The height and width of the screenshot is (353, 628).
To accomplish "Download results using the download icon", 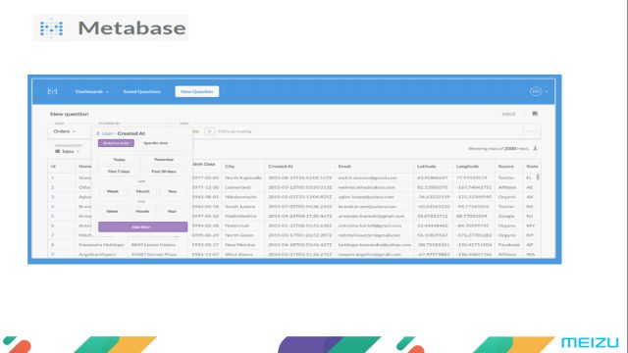I will (x=535, y=148).
